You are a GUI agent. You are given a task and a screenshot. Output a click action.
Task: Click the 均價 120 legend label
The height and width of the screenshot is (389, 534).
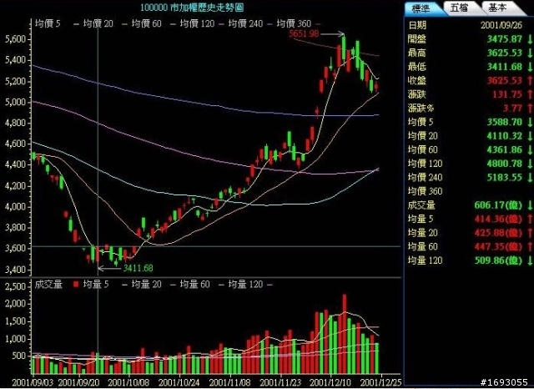pos(197,23)
